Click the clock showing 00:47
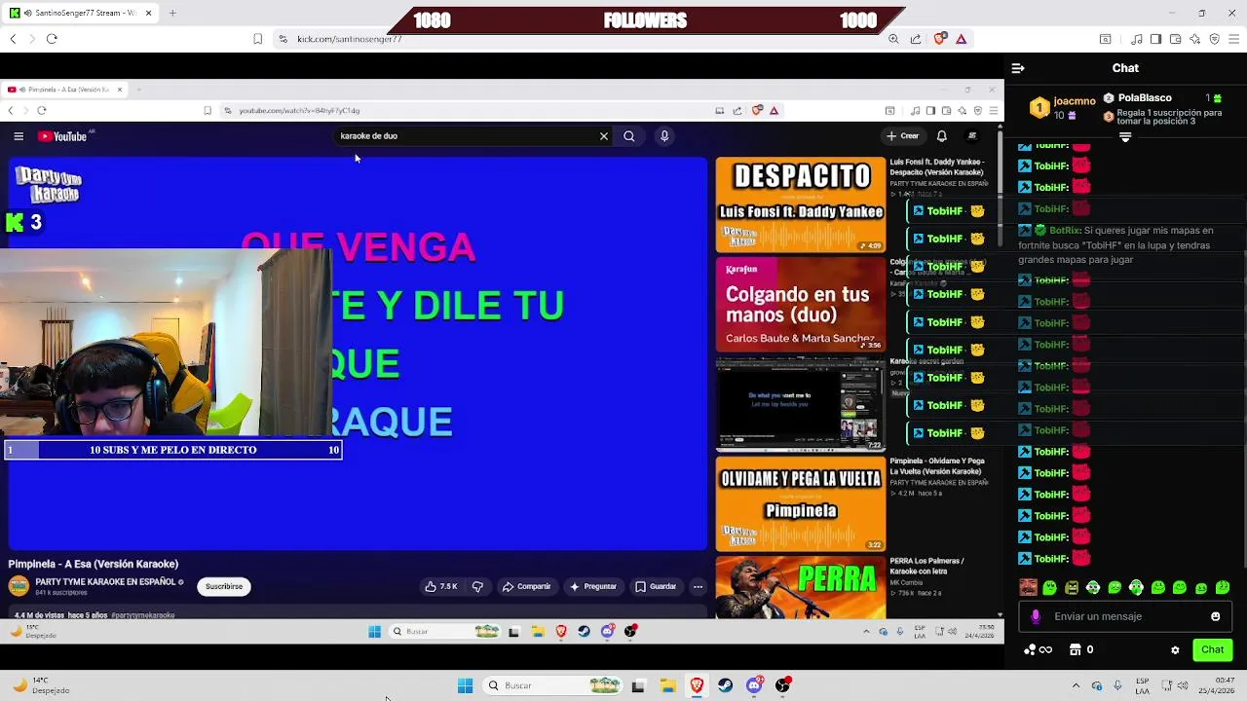This screenshot has width=1247, height=701. [1225, 681]
